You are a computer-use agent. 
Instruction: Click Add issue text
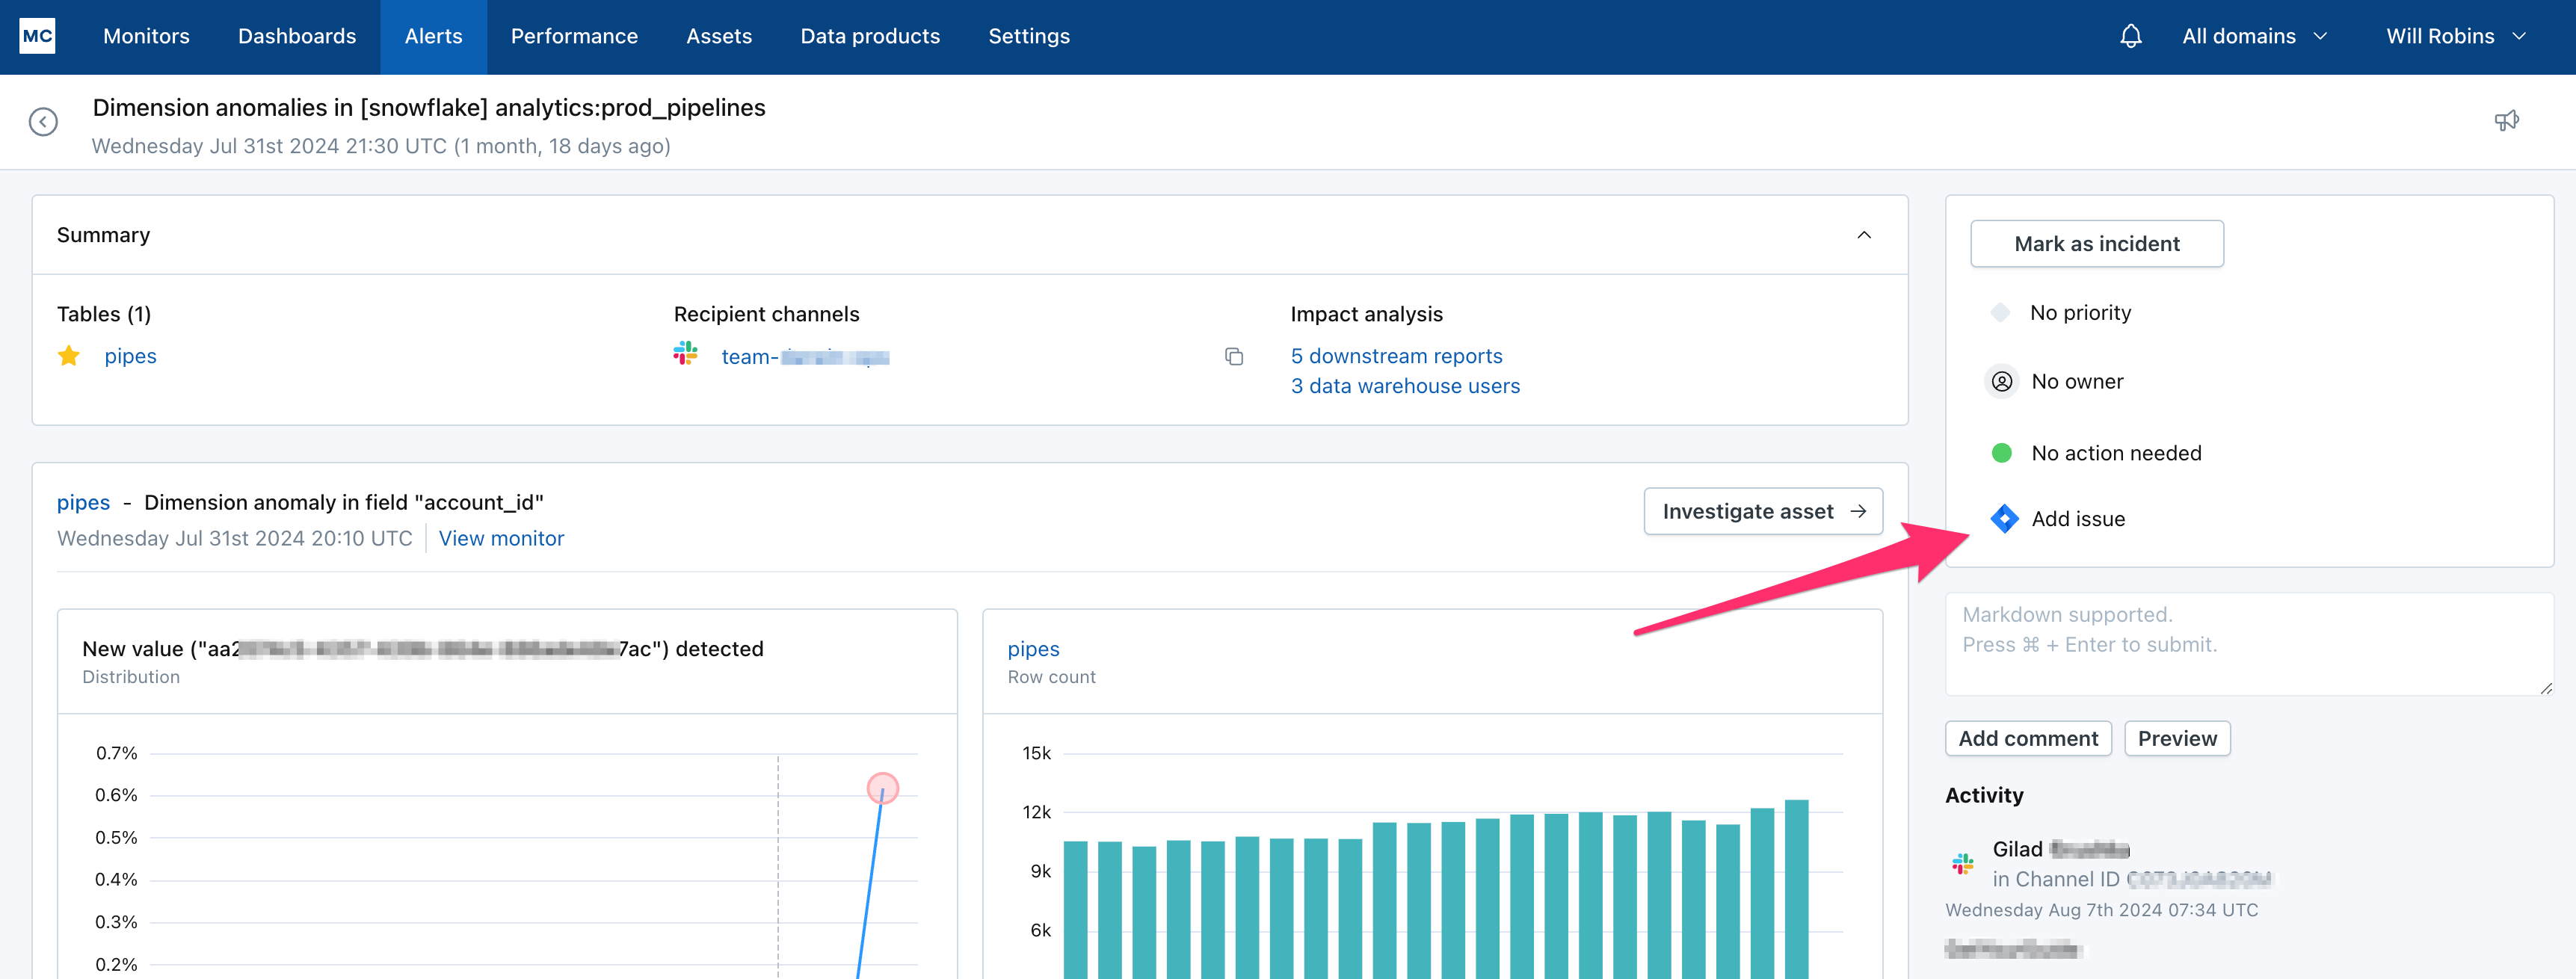click(x=2078, y=519)
